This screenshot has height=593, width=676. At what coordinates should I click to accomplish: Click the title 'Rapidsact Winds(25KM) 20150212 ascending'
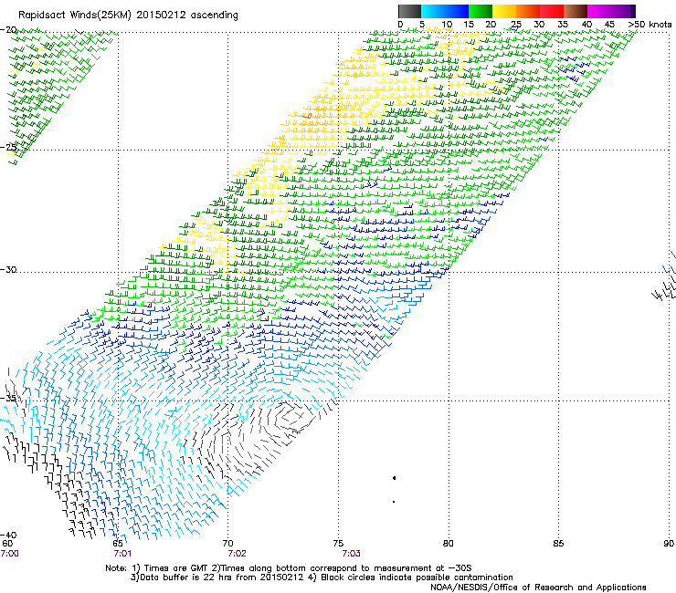[x=128, y=16]
